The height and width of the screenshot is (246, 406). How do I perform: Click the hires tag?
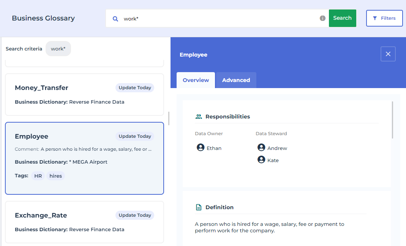click(x=55, y=176)
